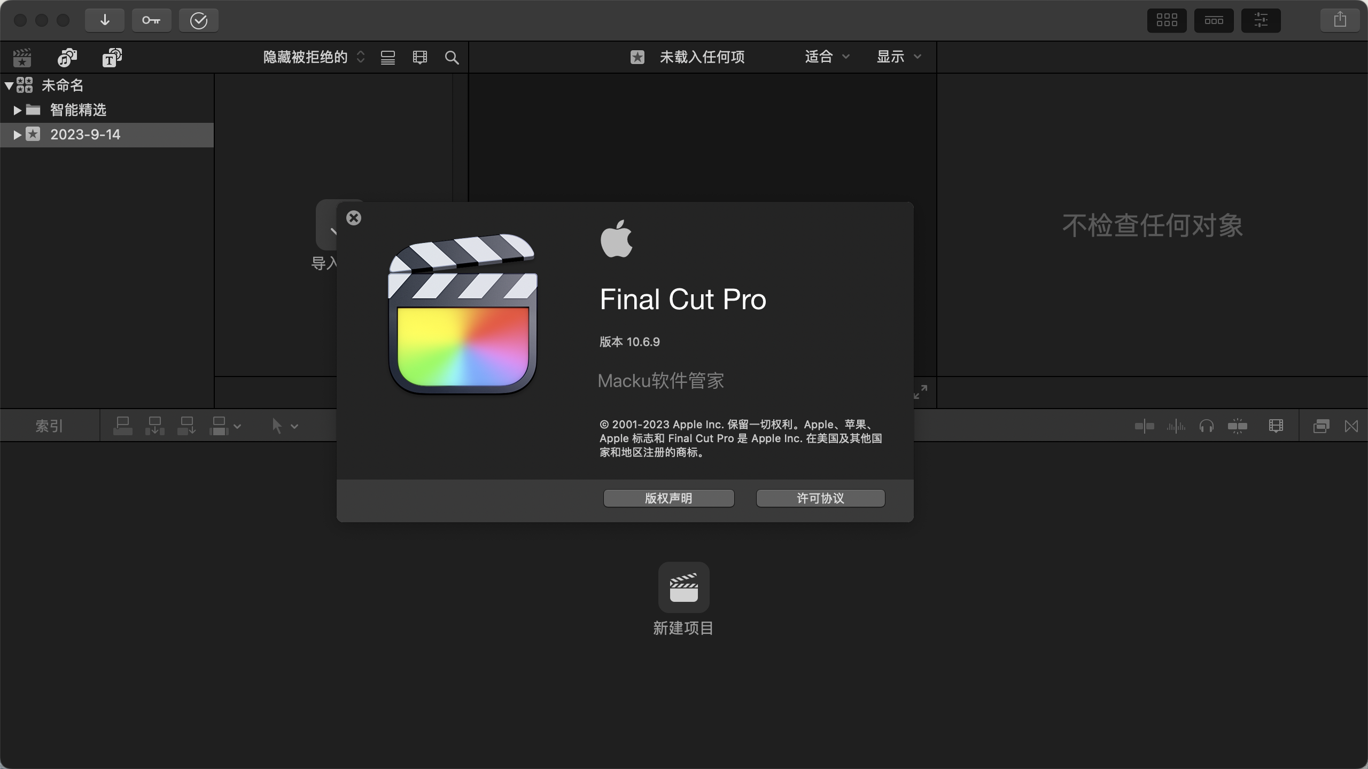This screenshot has width=1368, height=769.
Task: Show the Libraries sidebar clapper icon
Action: click(22, 57)
